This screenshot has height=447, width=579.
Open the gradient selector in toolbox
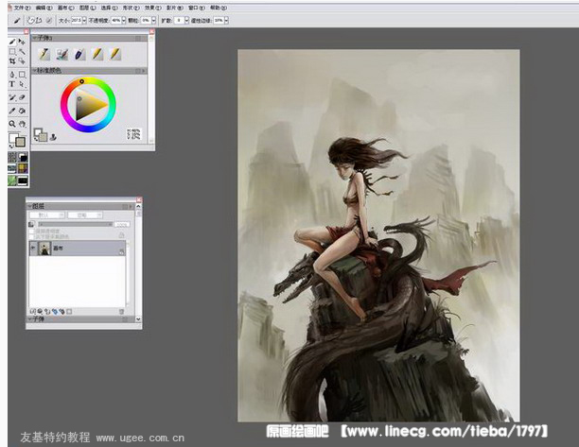click(x=23, y=158)
